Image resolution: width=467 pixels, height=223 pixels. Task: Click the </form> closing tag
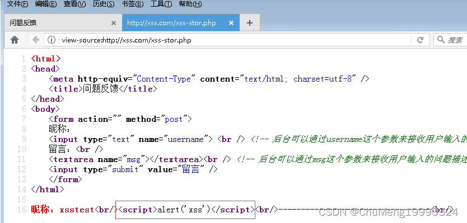coord(66,179)
